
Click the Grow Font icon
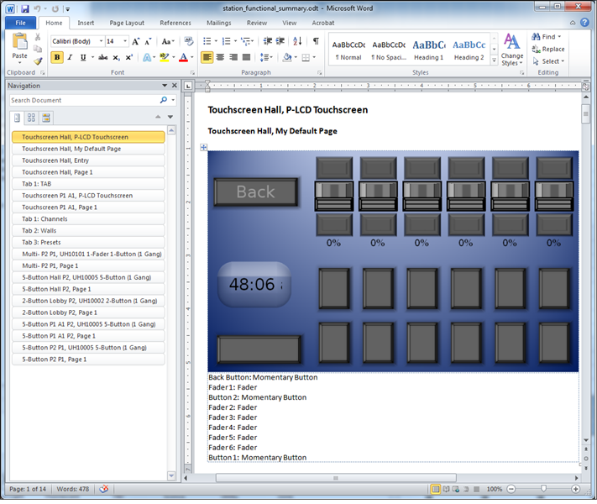(136, 41)
